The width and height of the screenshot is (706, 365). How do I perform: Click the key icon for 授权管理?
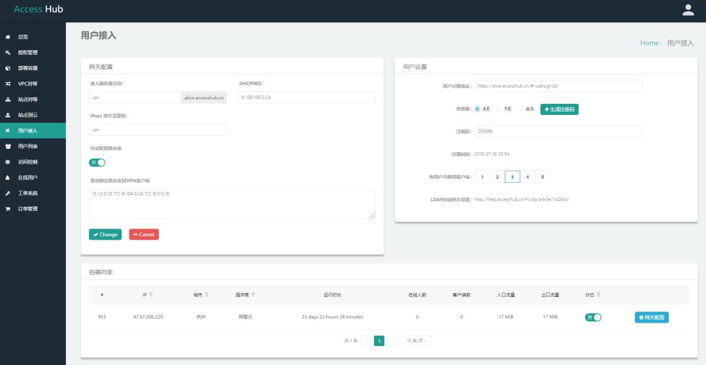(x=8, y=53)
